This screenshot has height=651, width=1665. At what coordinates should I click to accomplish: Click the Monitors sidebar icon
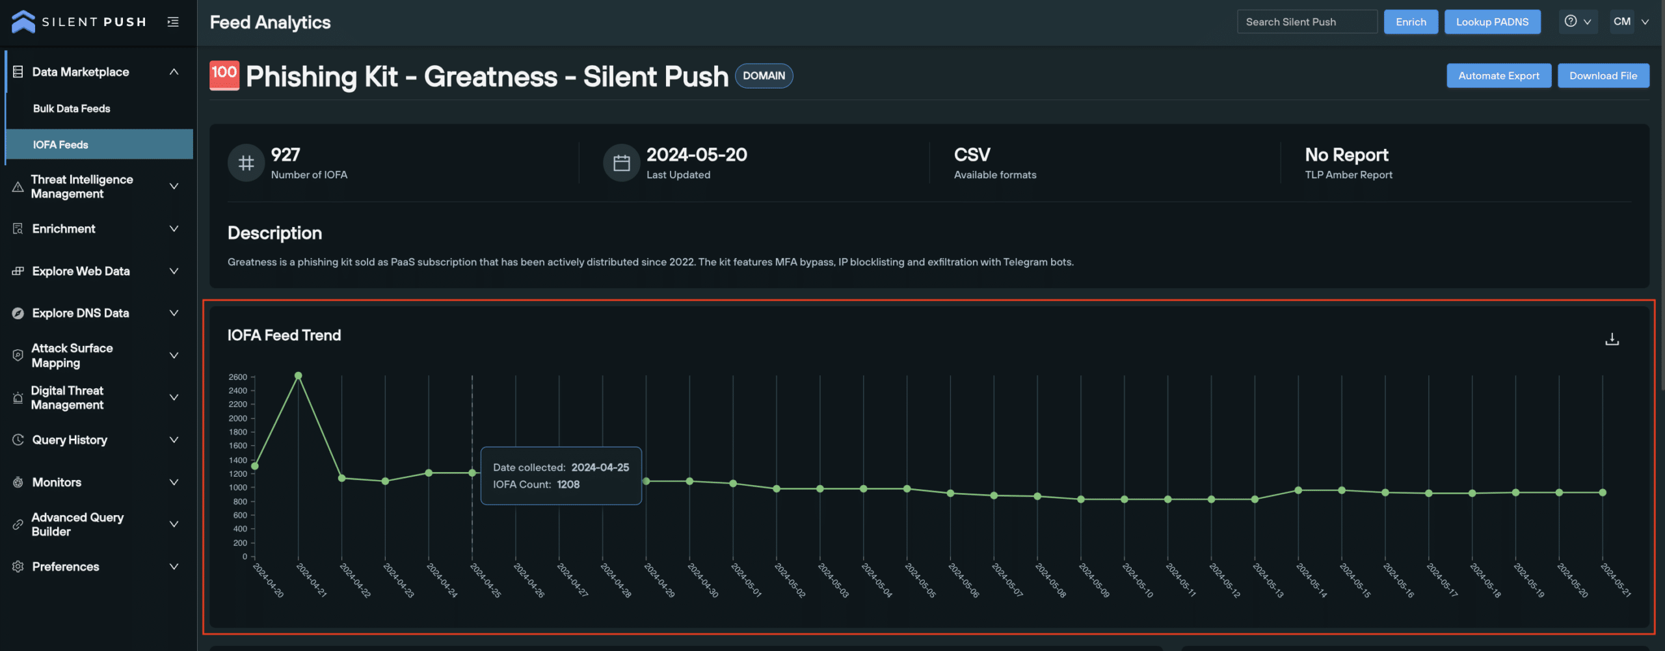coord(18,483)
